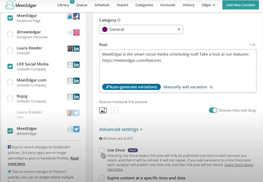This screenshot has height=182, width=263.
Task: Open the Categories tab
Action: click(x=144, y=5)
